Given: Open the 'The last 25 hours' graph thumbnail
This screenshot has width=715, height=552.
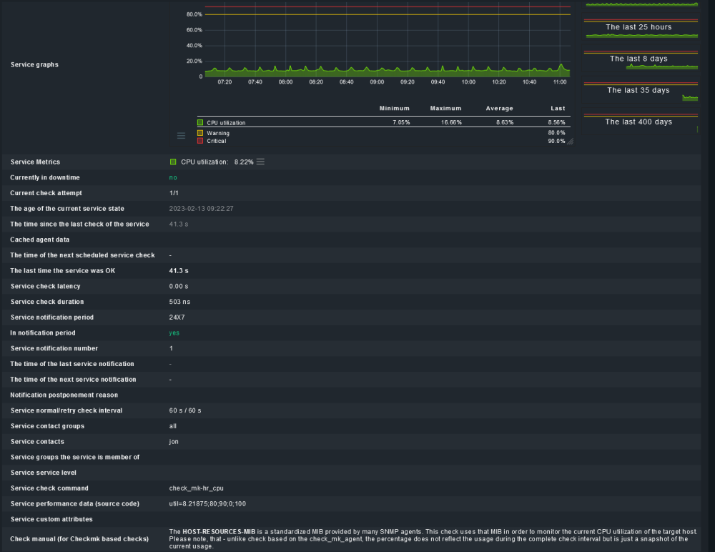Looking at the screenshot, I should tap(641, 29).
